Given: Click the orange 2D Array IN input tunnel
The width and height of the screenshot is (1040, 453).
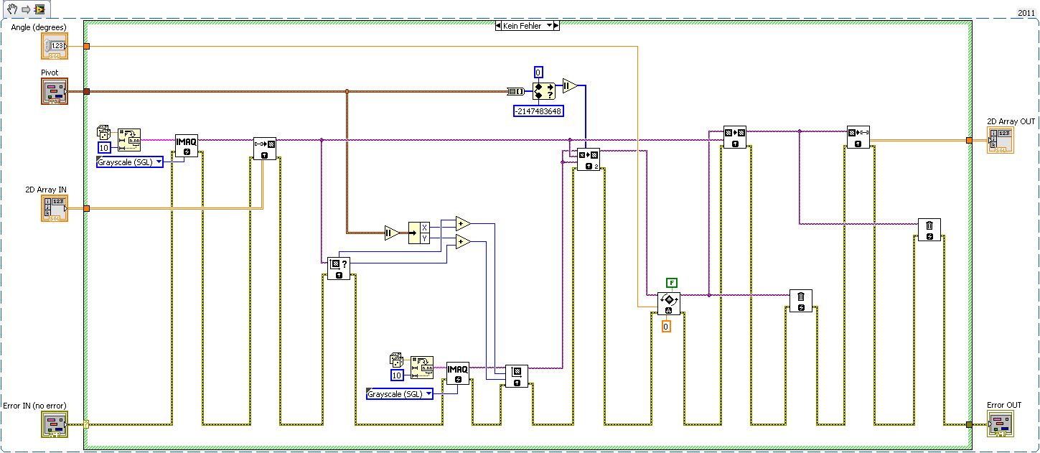Looking at the screenshot, I should [86, 208].
